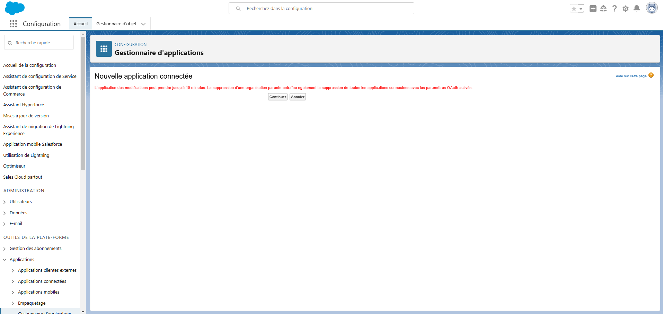This screenshot has width=663, height=314.
Task: Expand the Applications mobiles chevron
Action: (x=13, y=292)
